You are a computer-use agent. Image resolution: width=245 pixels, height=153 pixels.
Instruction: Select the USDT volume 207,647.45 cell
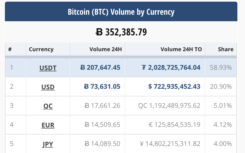(100, 68)
